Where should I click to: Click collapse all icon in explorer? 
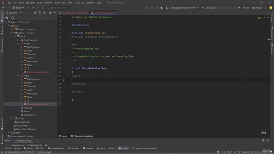pos(45,13)
